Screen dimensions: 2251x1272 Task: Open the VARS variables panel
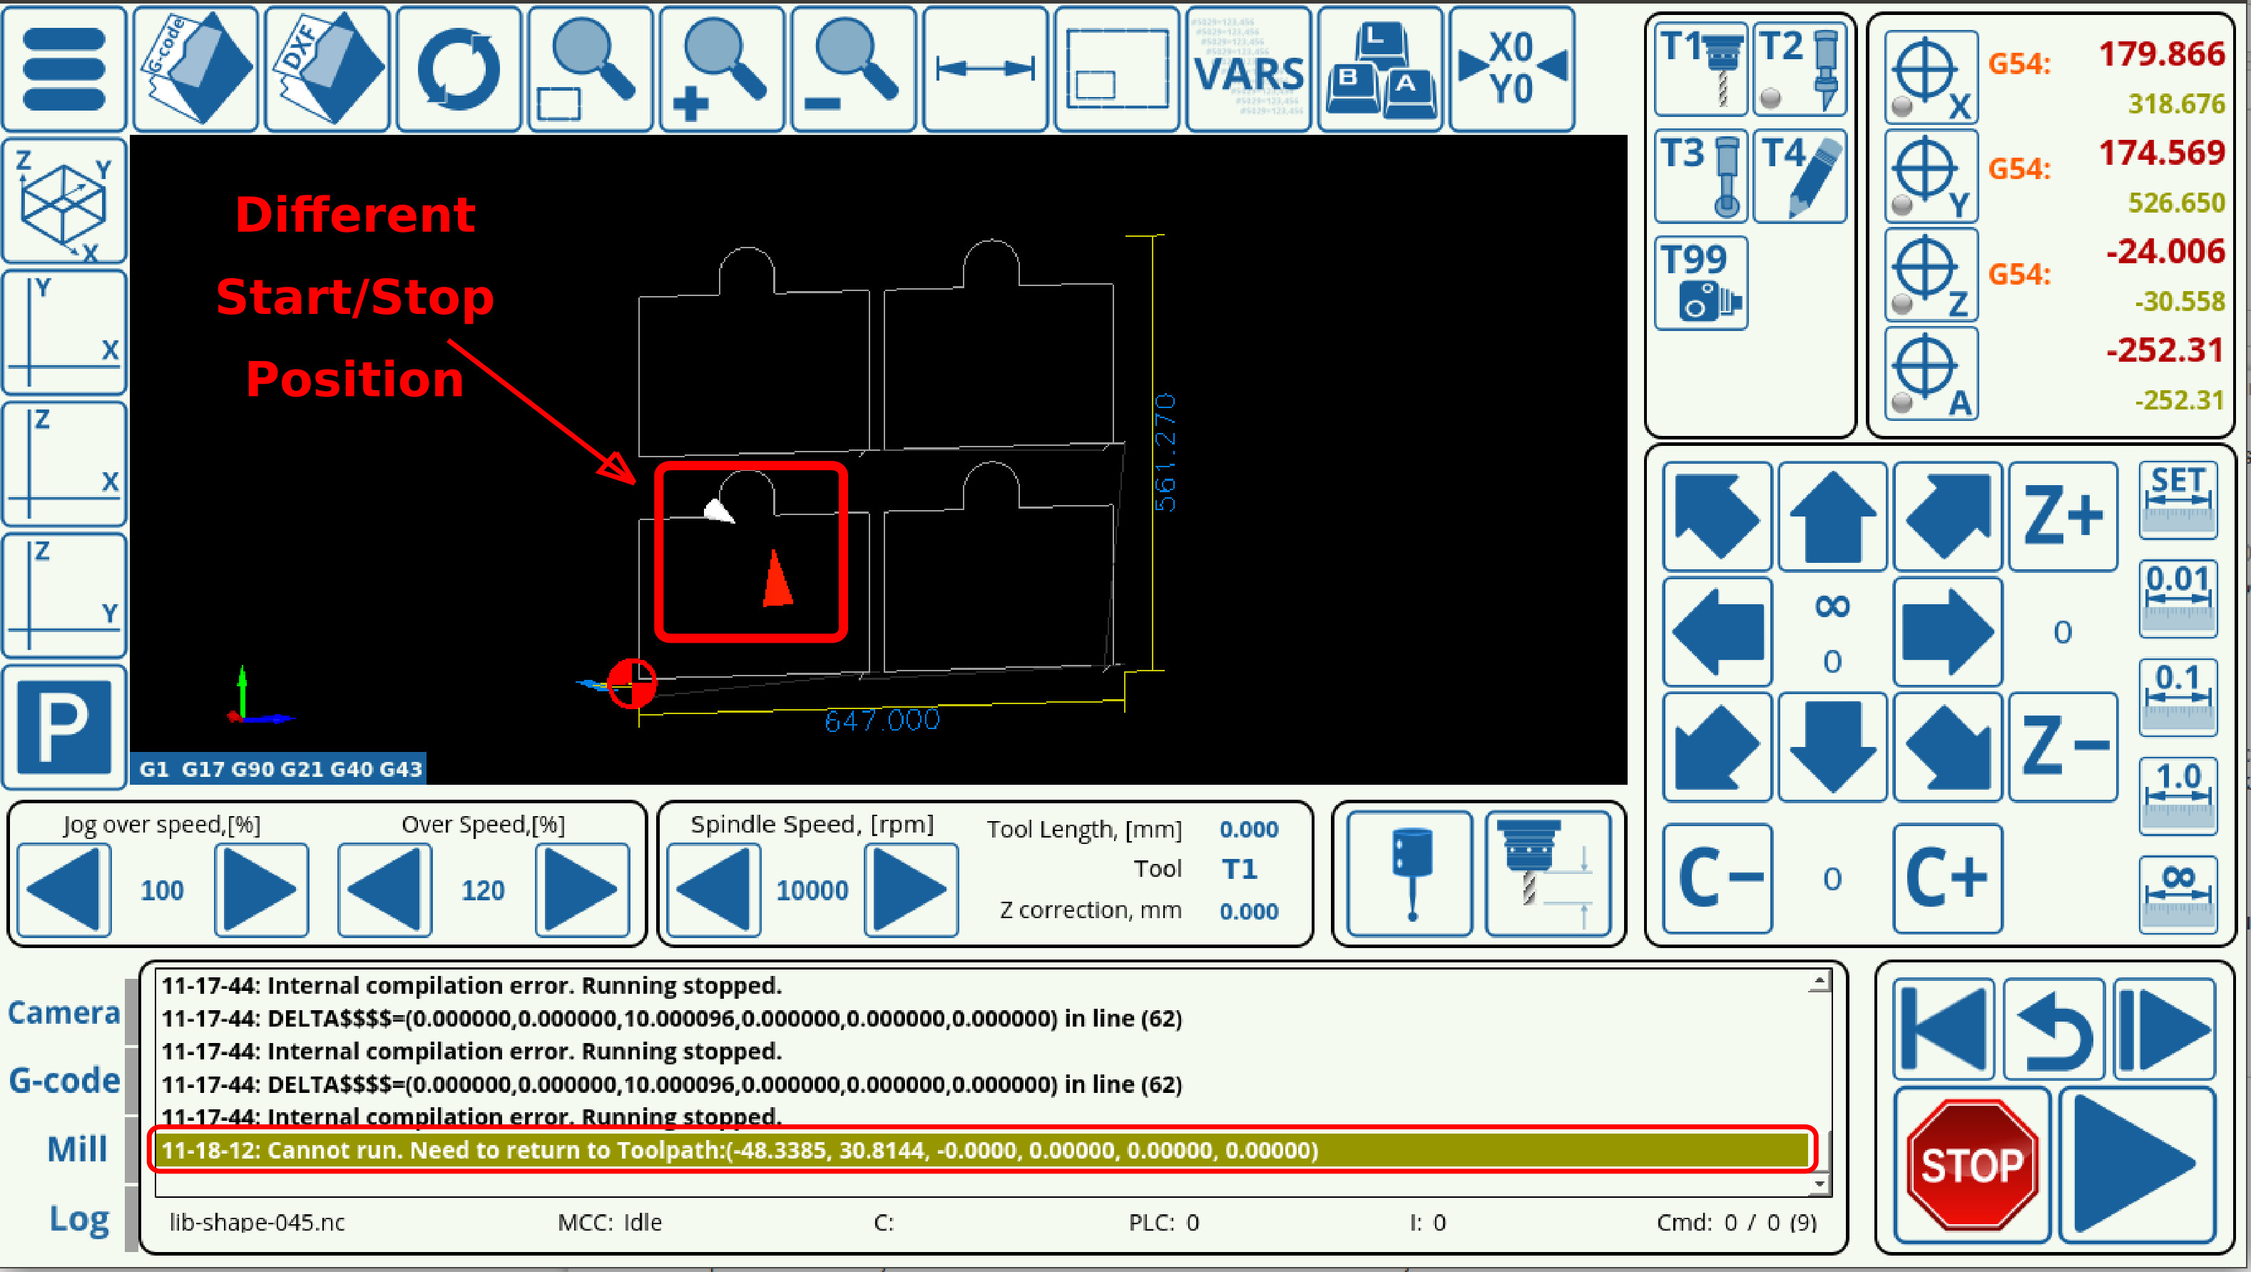1248,68
